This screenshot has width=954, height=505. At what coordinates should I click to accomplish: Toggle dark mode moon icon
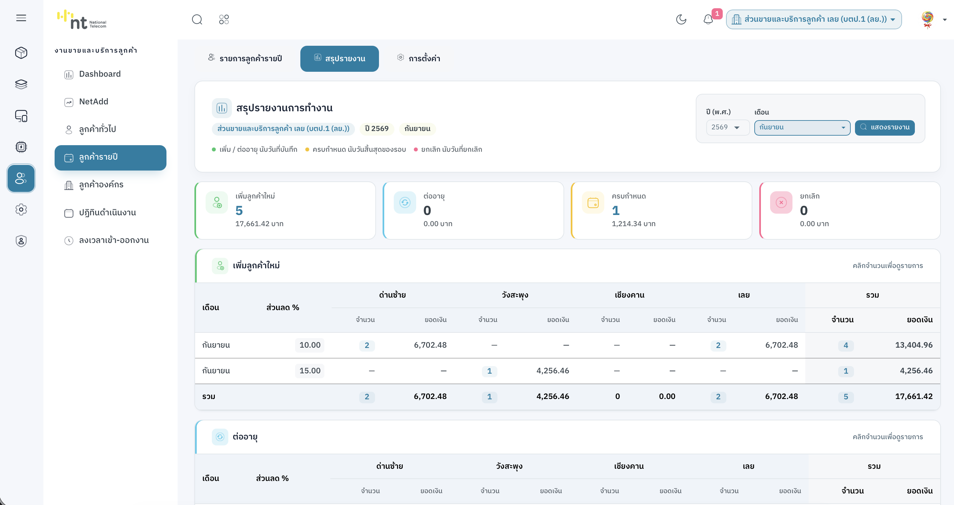681,19
